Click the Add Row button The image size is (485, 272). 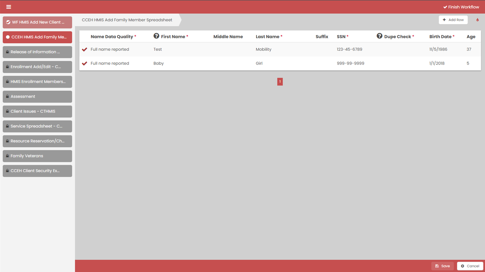click(x=453, y=20)
